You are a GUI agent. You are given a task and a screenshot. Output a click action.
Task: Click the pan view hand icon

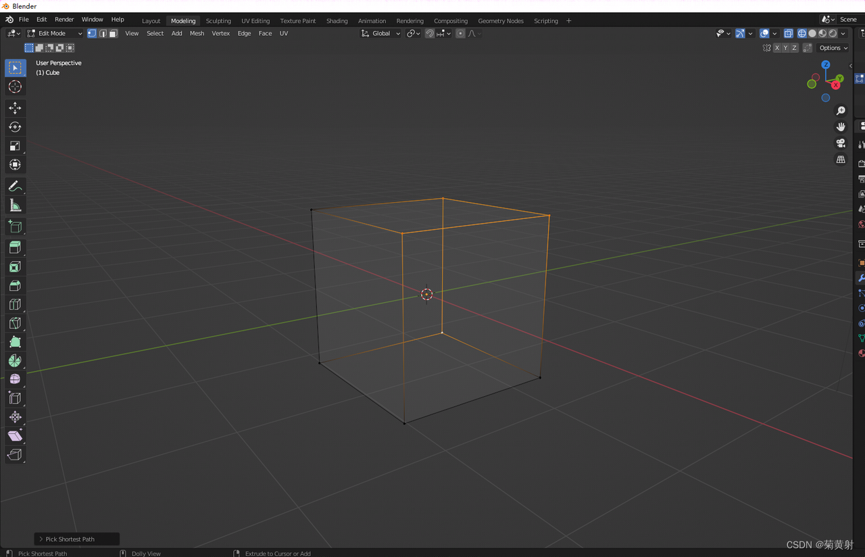841,127
